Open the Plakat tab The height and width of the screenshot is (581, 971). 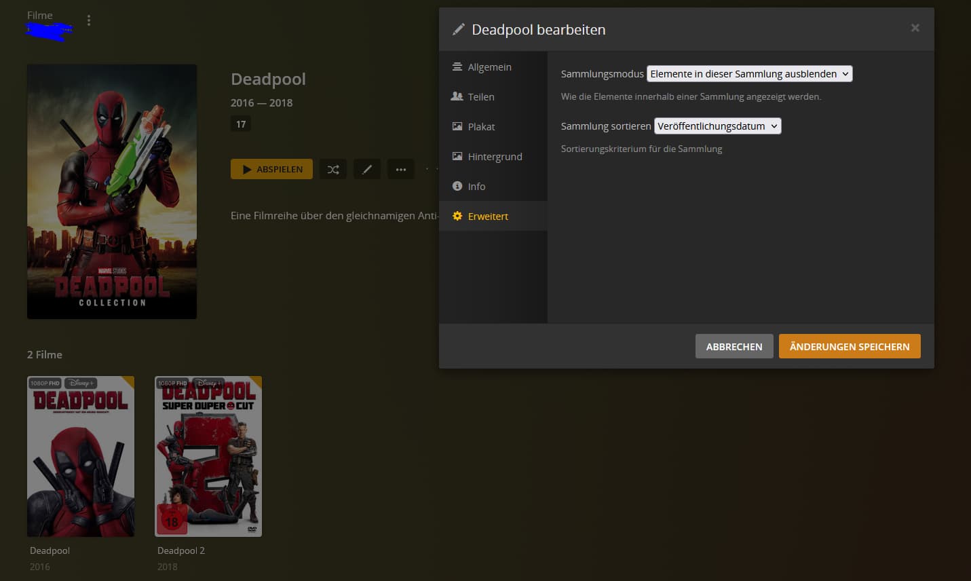pyautogui.click(x=493, y=126)
